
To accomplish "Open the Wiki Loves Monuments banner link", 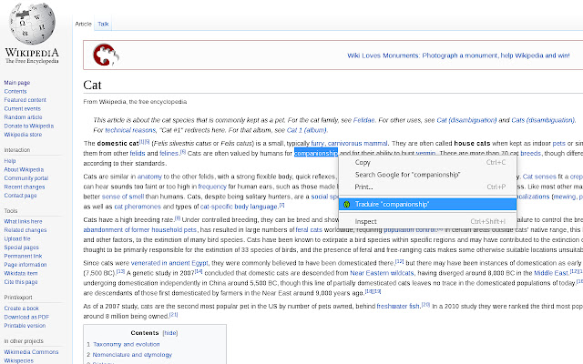I will click(458, 56).
